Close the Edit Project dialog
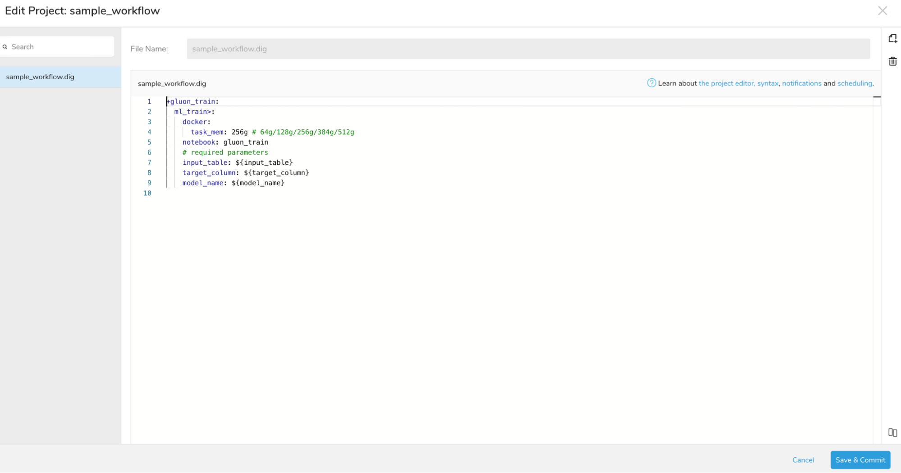Image resolution: width=901 pixels, height=473 pixels. coord(882,11)
